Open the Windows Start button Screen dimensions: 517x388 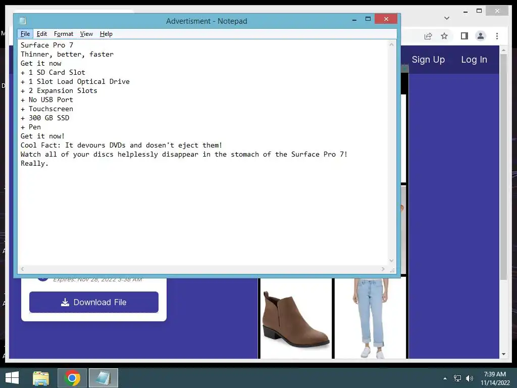(x=12, y=378)
